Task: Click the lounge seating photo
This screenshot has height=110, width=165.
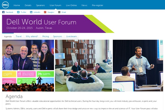Action: pos(83,65)
